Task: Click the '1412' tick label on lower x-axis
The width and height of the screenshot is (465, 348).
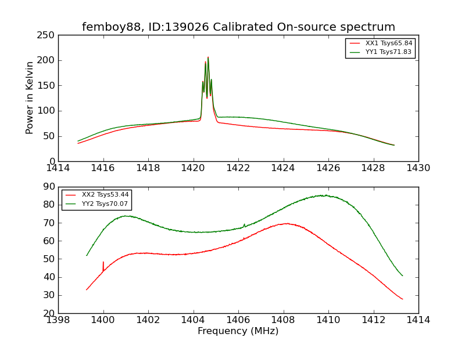Action: click(x=373, y=320)
